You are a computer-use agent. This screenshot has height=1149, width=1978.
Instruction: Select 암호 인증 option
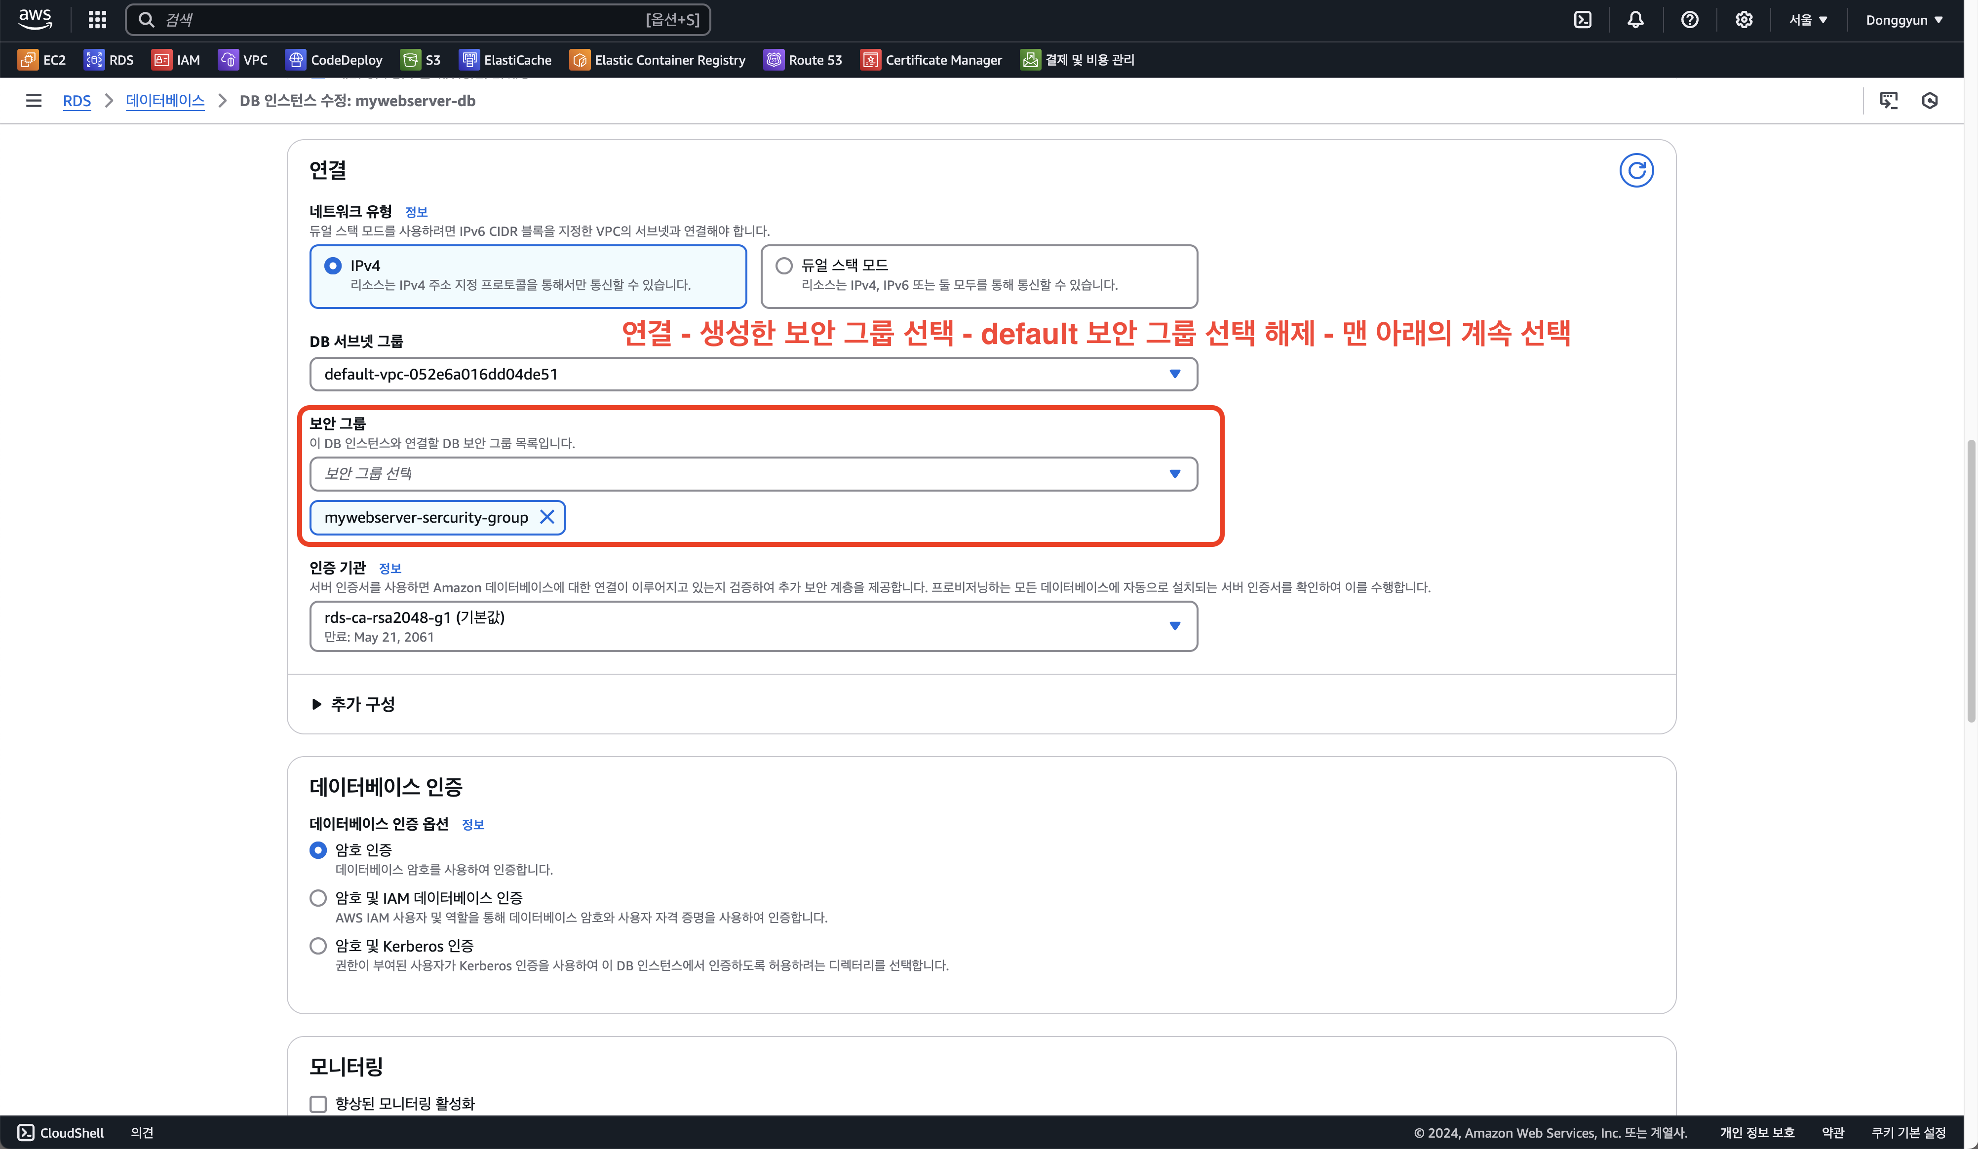[x=318, y=850]
